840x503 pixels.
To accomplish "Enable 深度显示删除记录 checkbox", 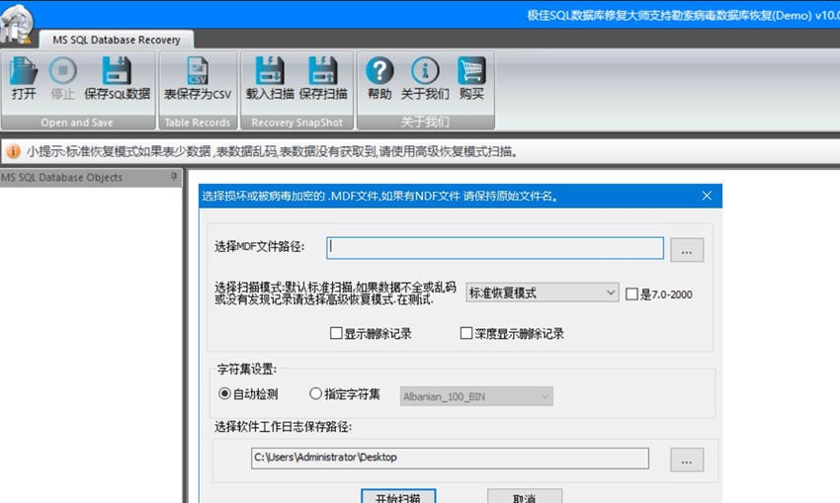I will click(x=466, y=333).
